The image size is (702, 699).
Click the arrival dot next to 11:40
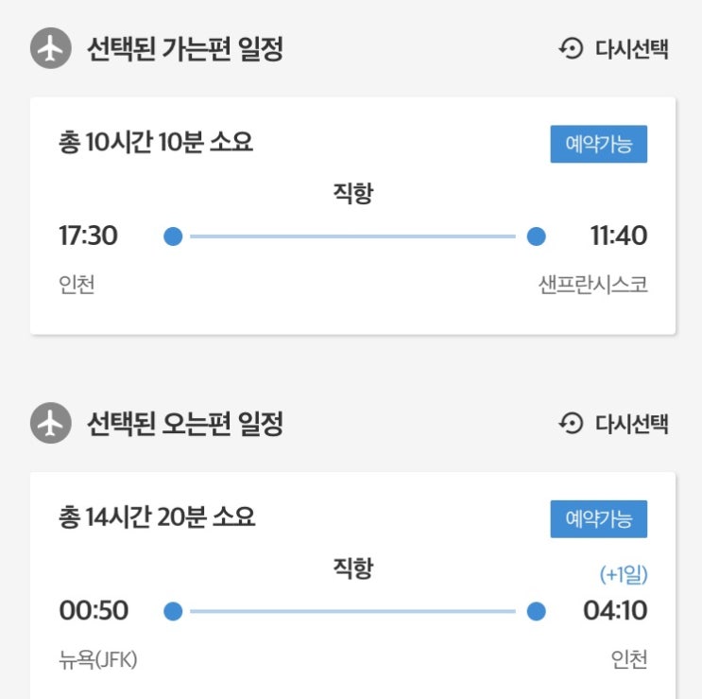tap(536, 236)
